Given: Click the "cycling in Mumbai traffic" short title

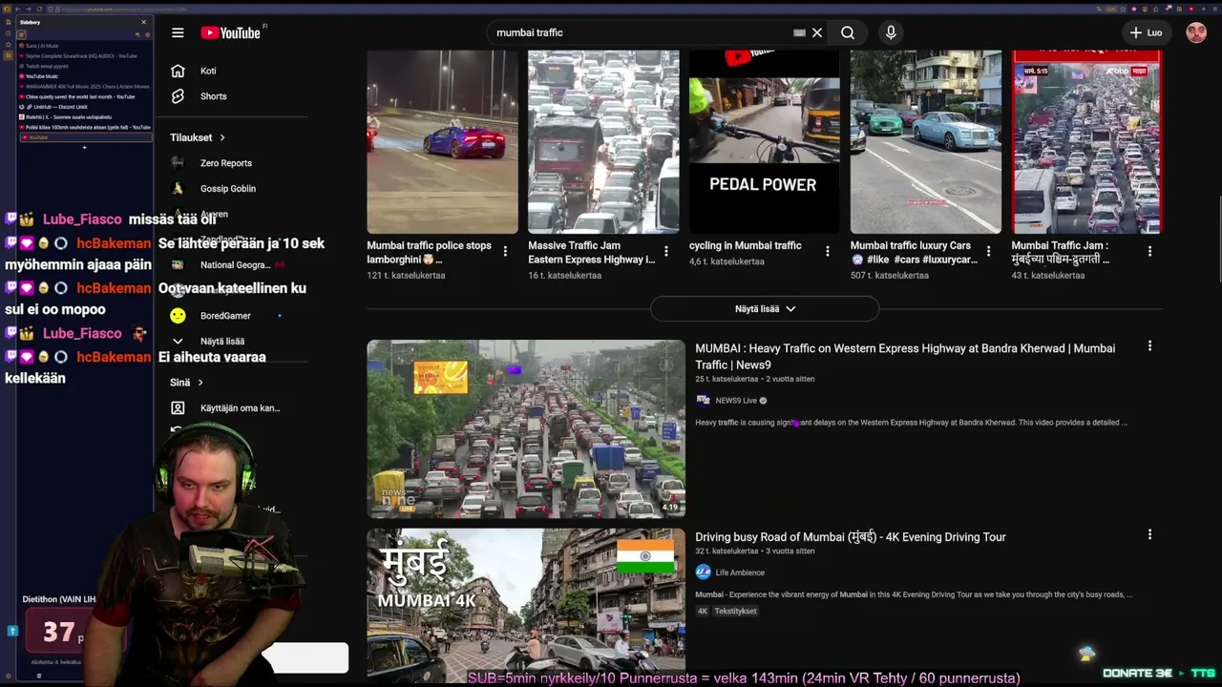Looking at the screenshot, I should click(746, 245).
